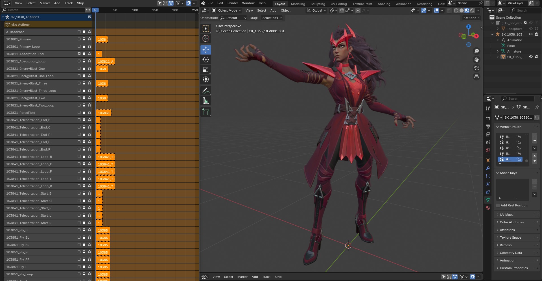Toggle viewport gizmos button
This screenshot has height=281, width=542.
[x=424, y=10]
